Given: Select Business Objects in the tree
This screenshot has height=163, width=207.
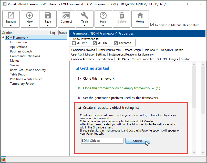Looking at the screenshot, I should [21, 51].
